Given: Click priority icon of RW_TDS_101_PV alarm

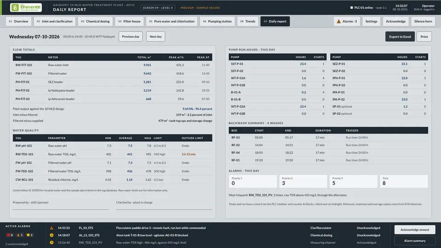Looking at the screenshot, I should pos(51,242).
